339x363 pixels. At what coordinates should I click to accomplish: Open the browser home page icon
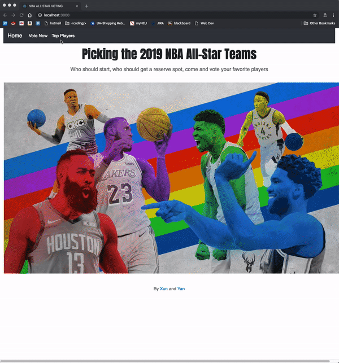pos(29,15)
